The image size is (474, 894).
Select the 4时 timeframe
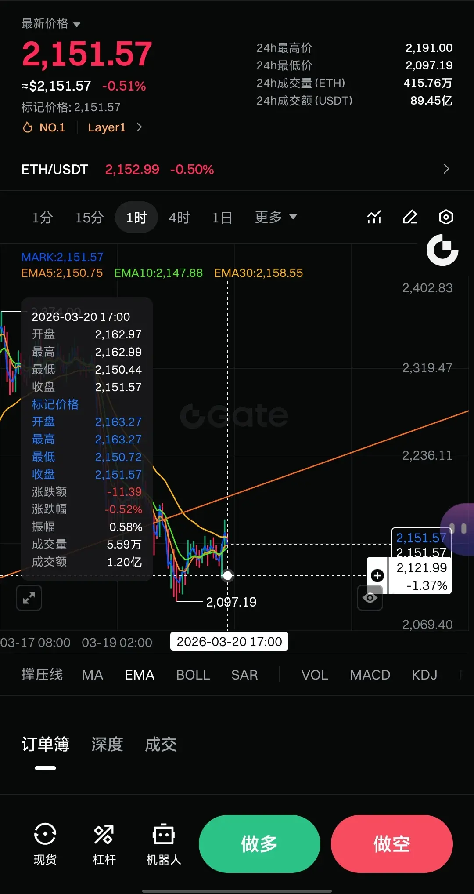pos(180,217)
